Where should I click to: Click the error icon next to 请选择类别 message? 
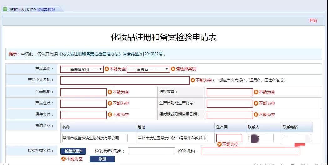click(x=173, y=69)
